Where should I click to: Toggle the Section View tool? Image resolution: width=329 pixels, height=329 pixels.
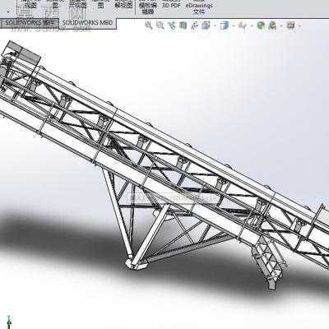pos(183,25)
